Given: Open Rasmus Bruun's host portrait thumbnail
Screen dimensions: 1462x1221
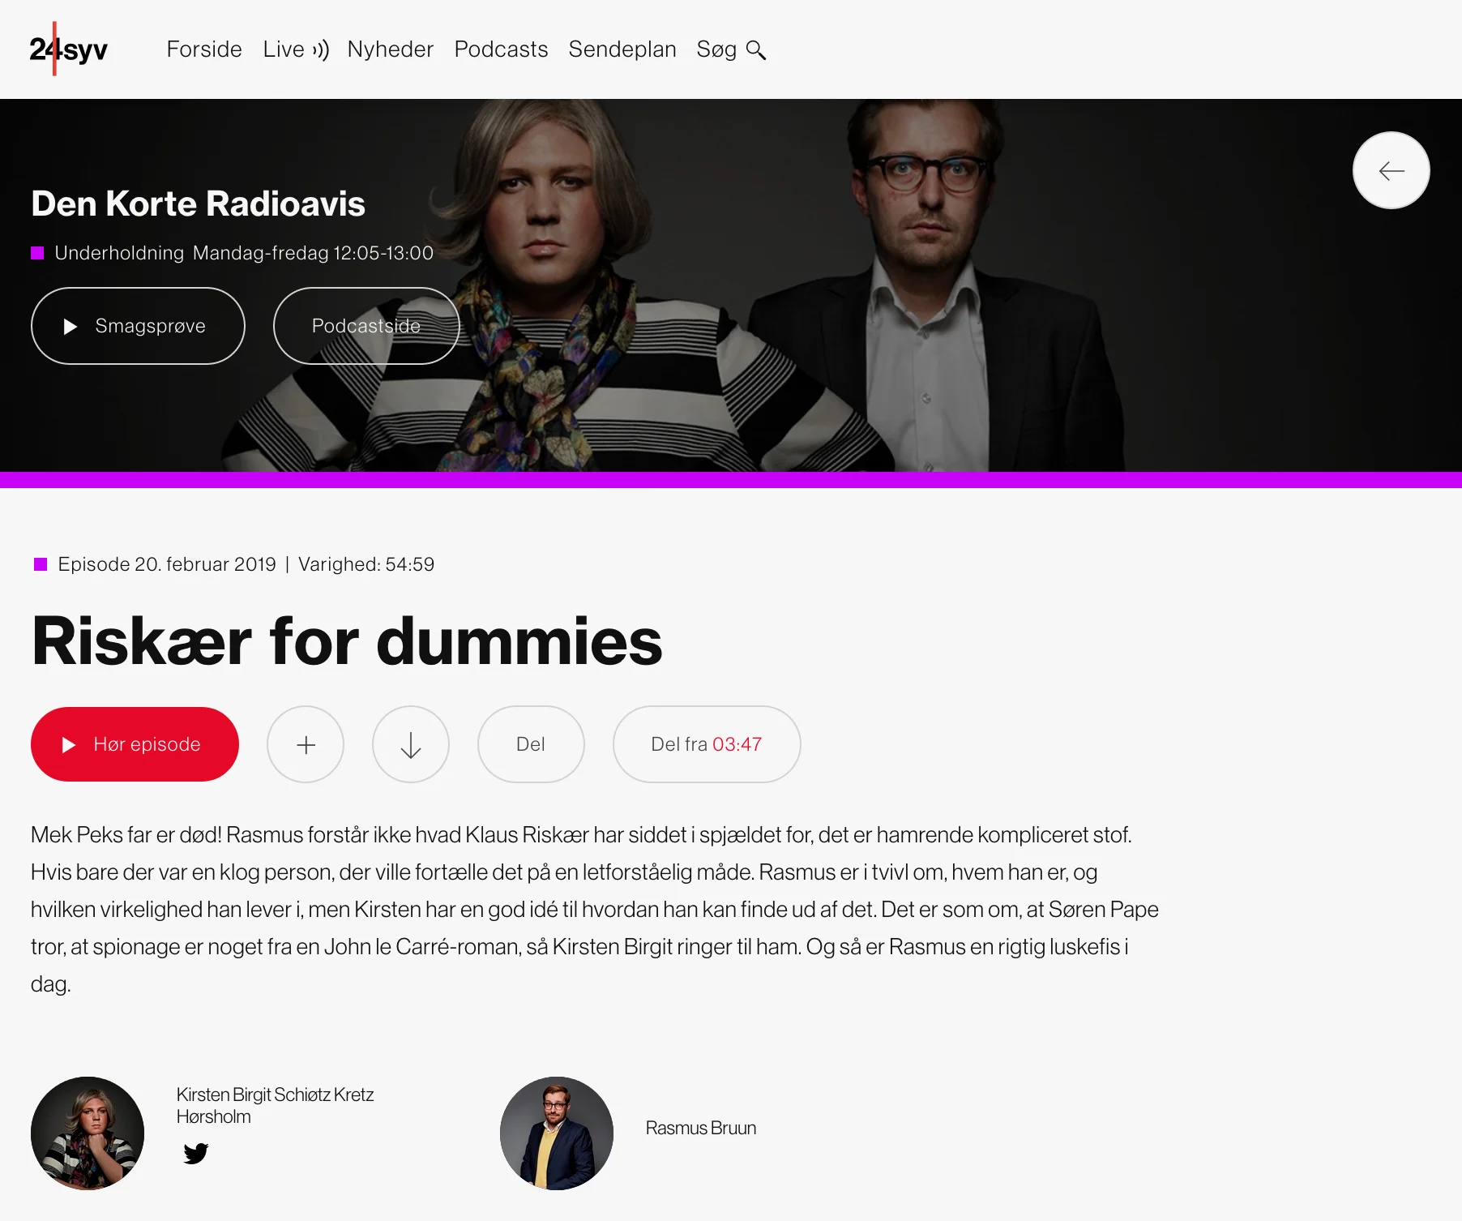Looking at the screenshot, I should (x=557, y=1133).
